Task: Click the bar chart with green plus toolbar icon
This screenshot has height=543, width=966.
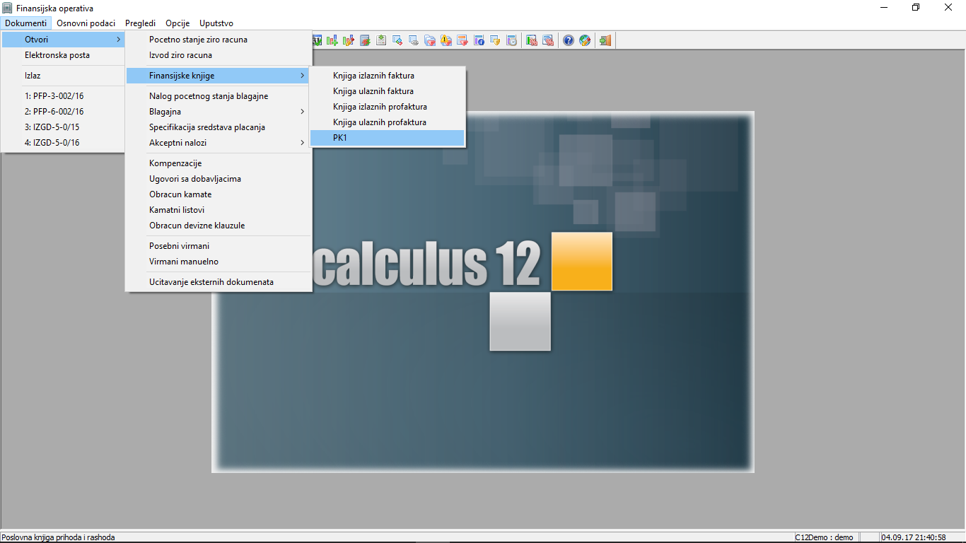Action: click(332, 40)
